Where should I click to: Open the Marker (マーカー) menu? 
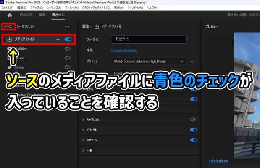[x=72, y=8]
